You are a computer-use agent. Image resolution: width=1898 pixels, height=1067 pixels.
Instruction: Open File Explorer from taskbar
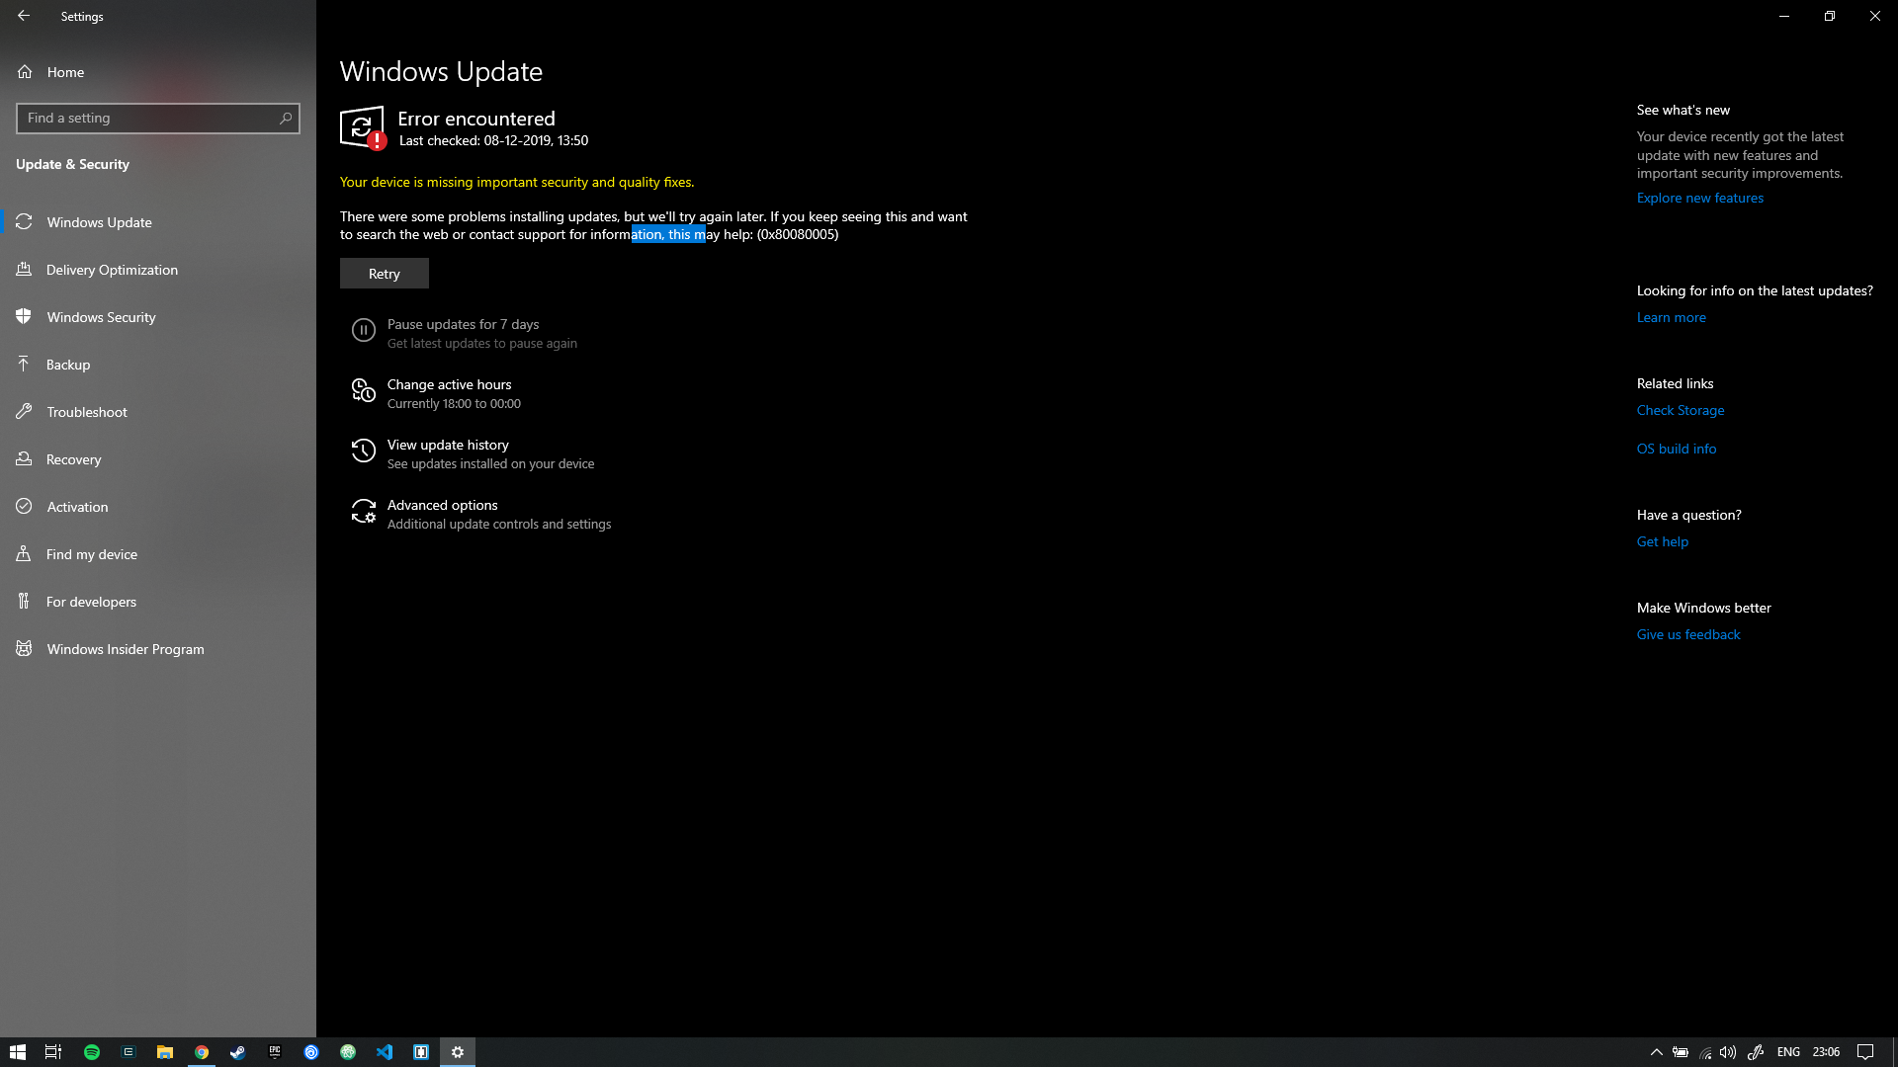pyautogui.click(x=164, y=1052)
